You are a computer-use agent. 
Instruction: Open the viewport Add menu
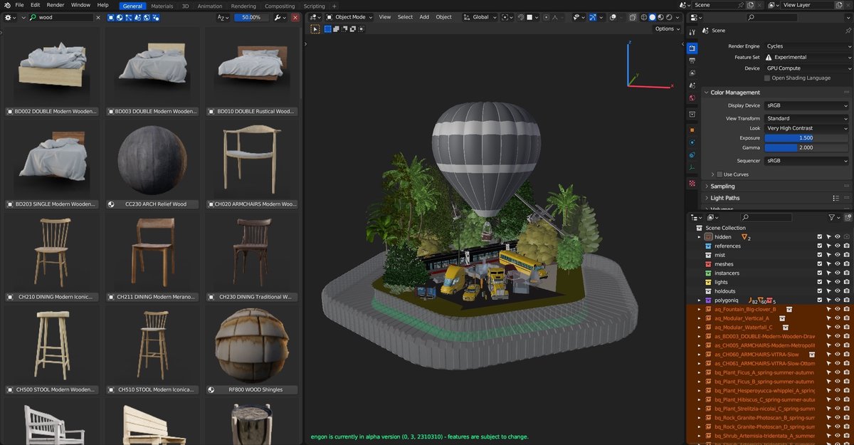pyautogui.click(x=424, y=17)
